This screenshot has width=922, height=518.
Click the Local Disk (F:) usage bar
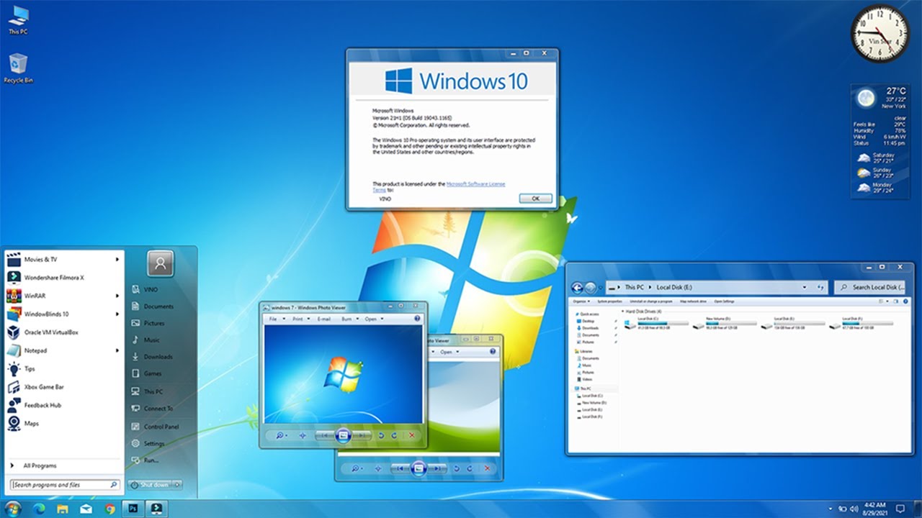pos(867,323)
